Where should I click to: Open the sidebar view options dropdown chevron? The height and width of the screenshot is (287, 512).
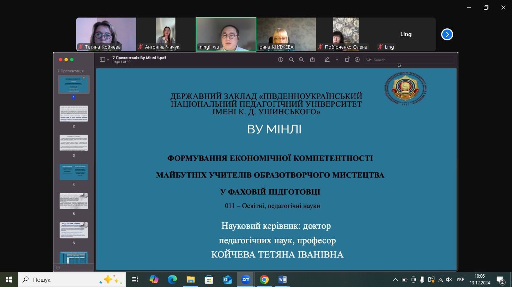coord(108,60)
